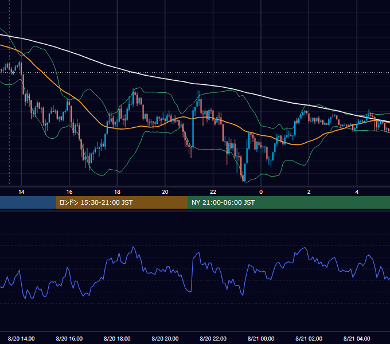Click the 8/20 20:00 date label

[x=165, y=338]
